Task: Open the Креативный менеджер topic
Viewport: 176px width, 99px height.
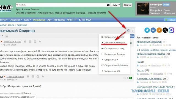Action: (x=149, y=42)
